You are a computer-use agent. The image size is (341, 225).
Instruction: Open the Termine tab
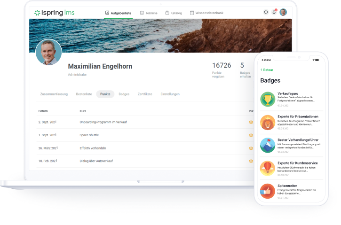click(149, 13)
